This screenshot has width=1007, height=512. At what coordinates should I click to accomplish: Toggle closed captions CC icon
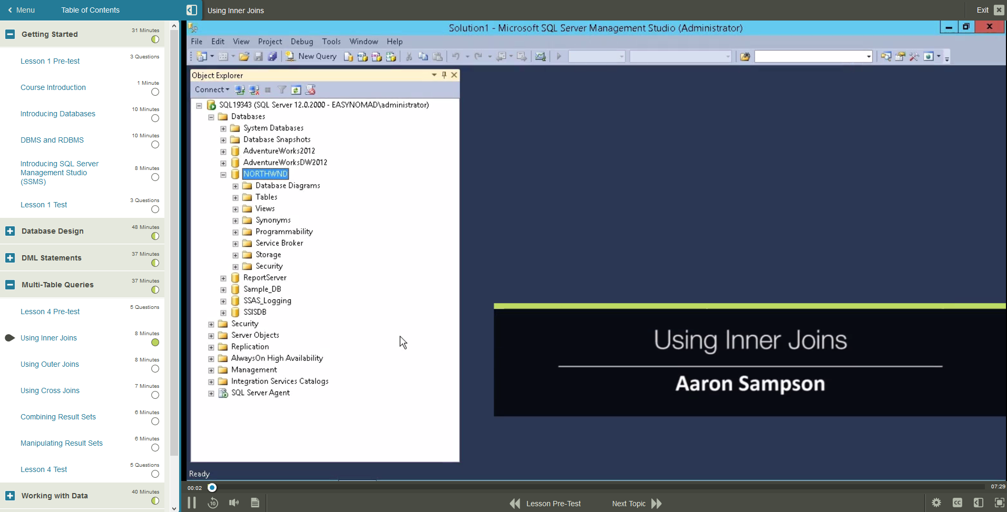957,503
